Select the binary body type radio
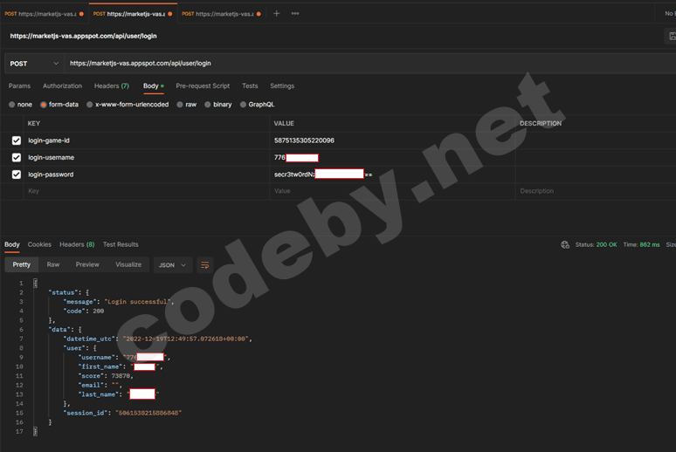 click(x=207, y=105)
